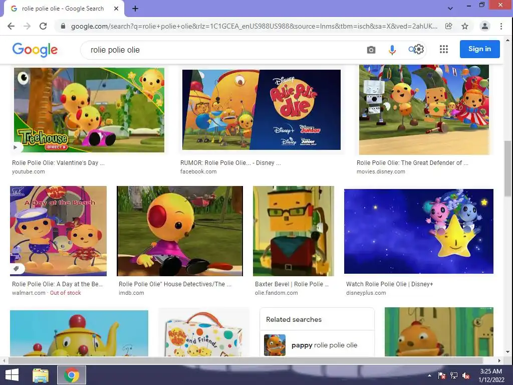
Task: Search by image using camera icon
Action: [x=371, y=50]
